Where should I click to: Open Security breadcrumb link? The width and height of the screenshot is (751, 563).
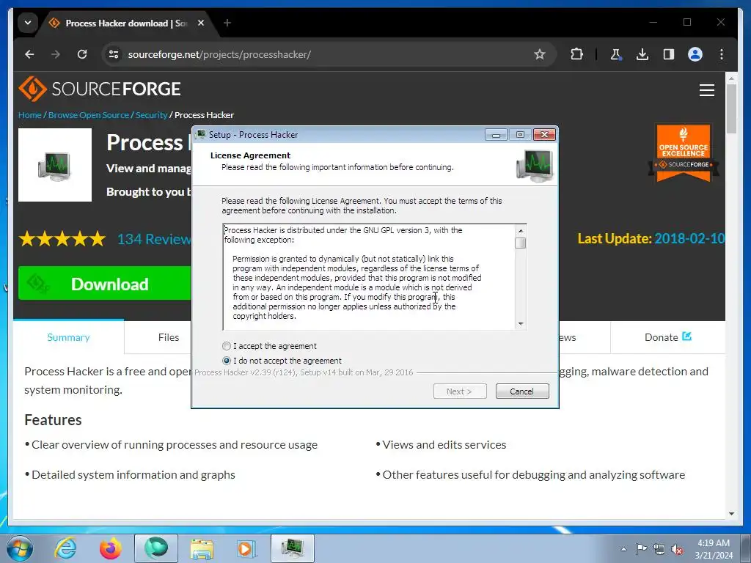pos(151,115)
